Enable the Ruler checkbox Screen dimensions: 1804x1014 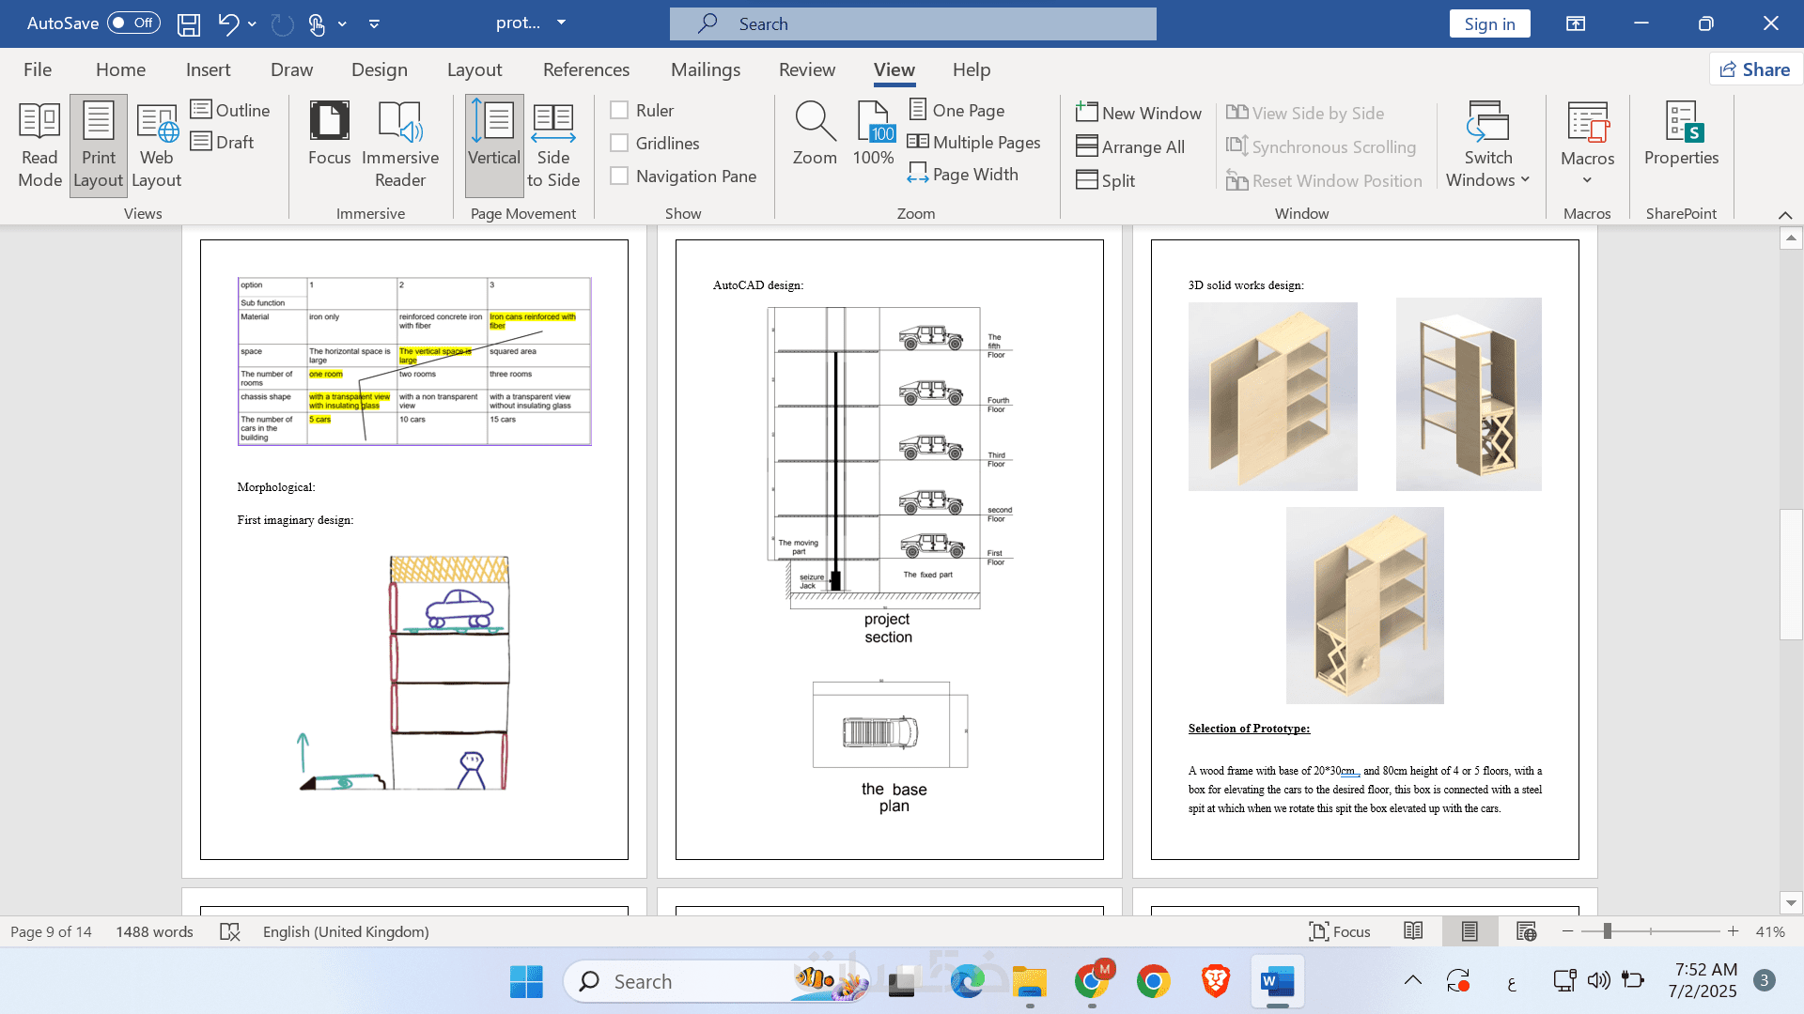click(619, 111)
